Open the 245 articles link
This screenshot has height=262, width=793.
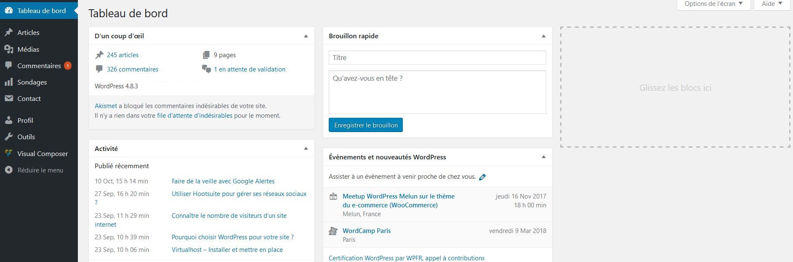[122, 55]
